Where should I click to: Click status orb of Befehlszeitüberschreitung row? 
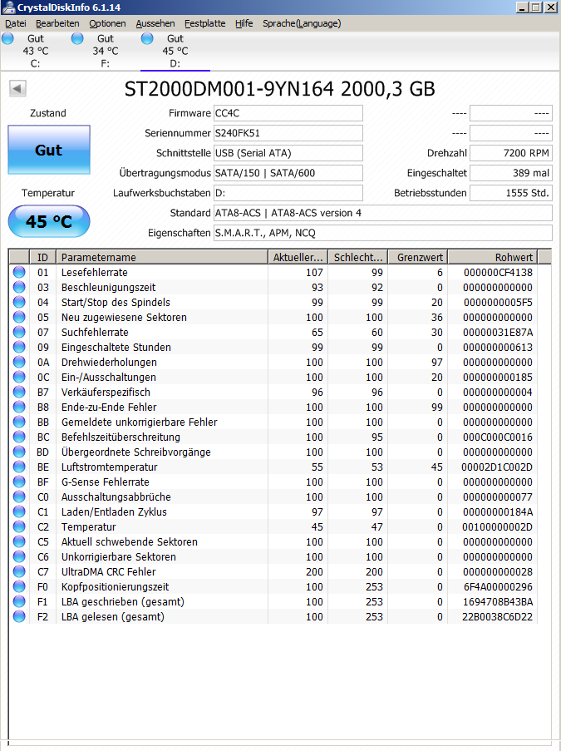(19, 437)
